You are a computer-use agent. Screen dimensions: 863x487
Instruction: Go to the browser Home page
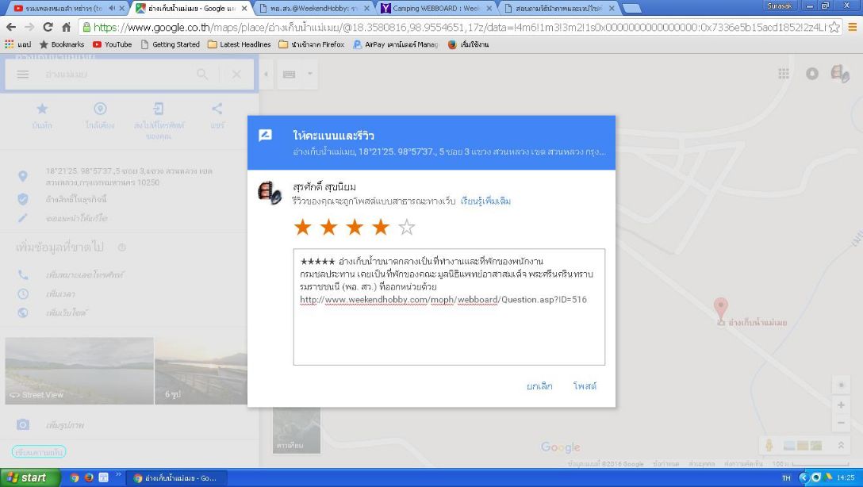coord(66,27)
